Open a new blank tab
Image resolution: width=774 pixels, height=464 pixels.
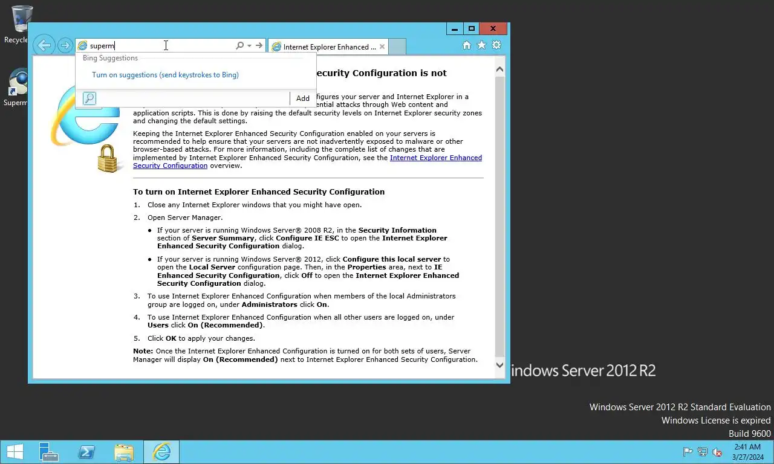[x=397, y=47]
